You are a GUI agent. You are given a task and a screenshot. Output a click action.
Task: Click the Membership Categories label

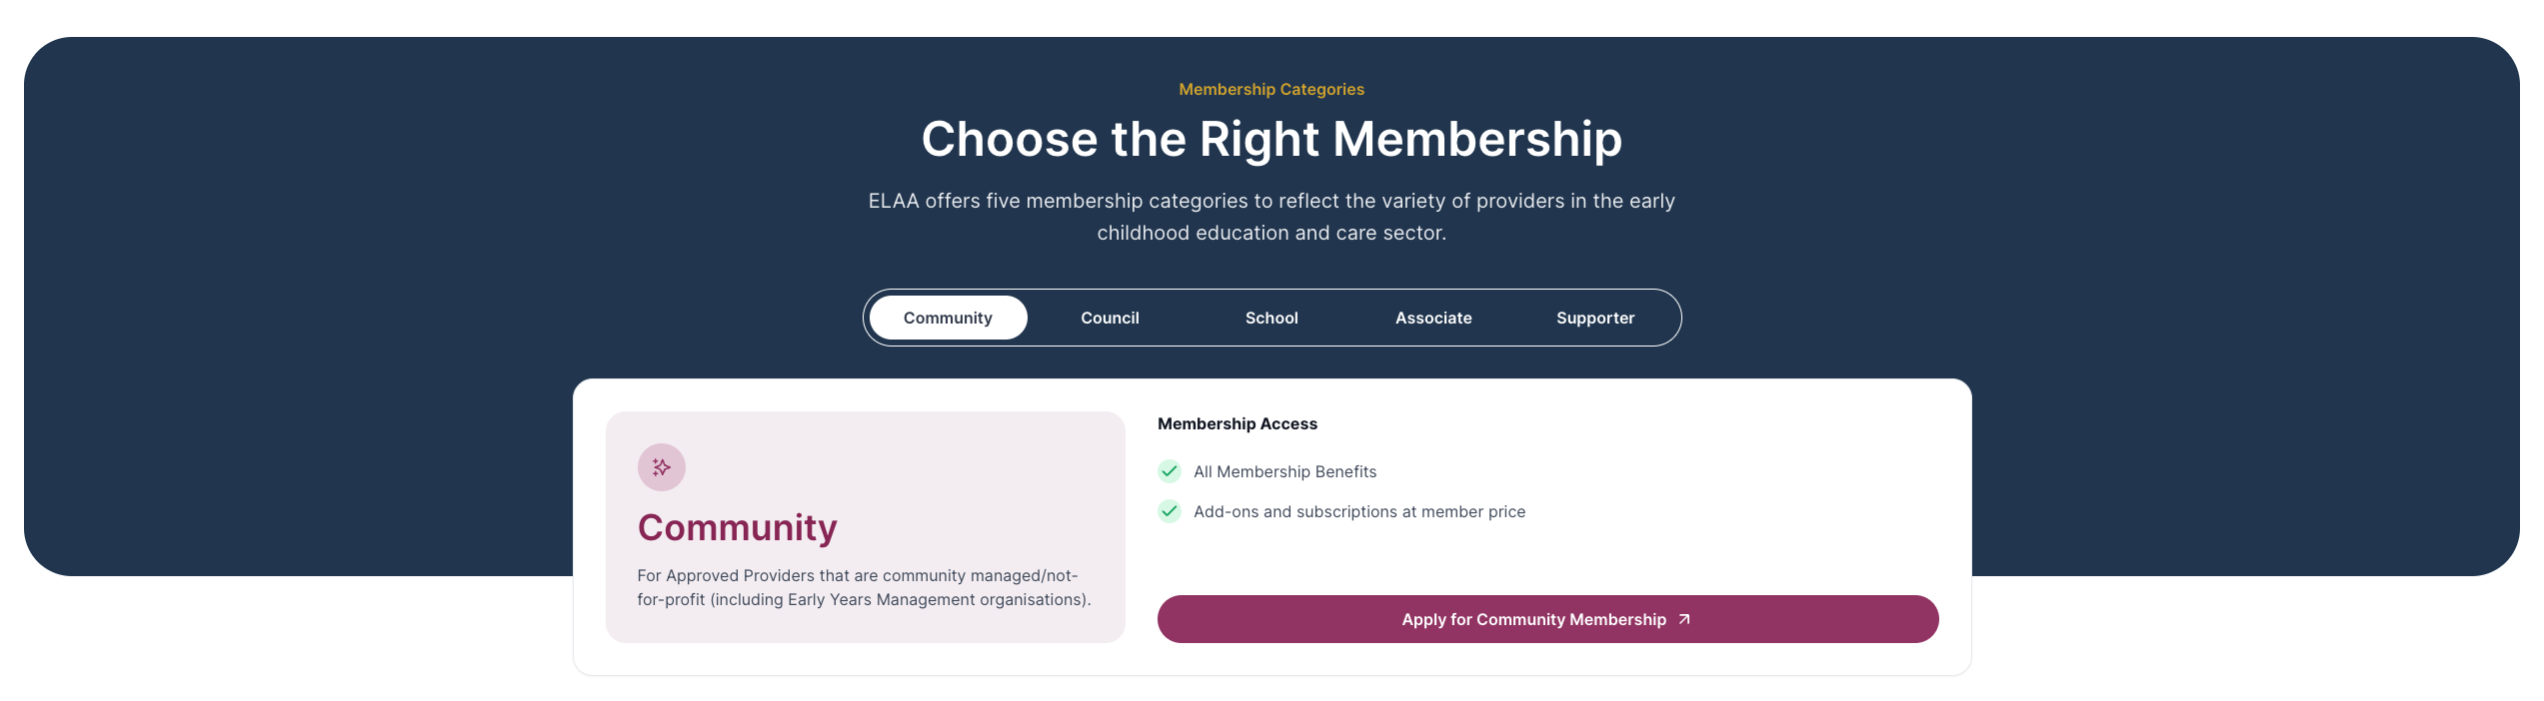(x=1272, y=89)
